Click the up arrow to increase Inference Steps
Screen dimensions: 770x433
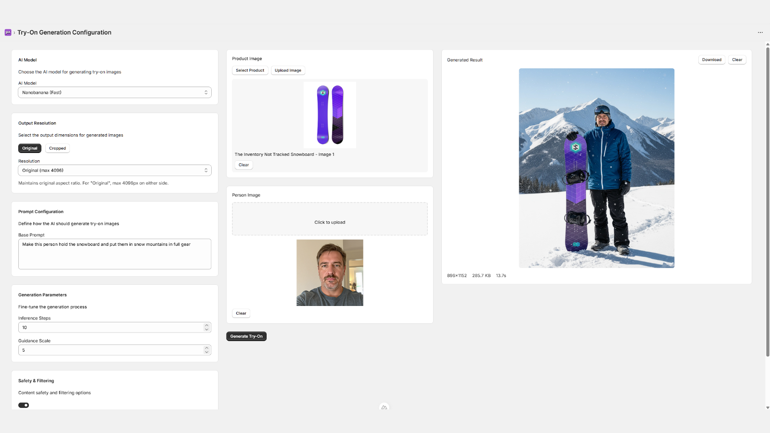click(x=206, y=325)
